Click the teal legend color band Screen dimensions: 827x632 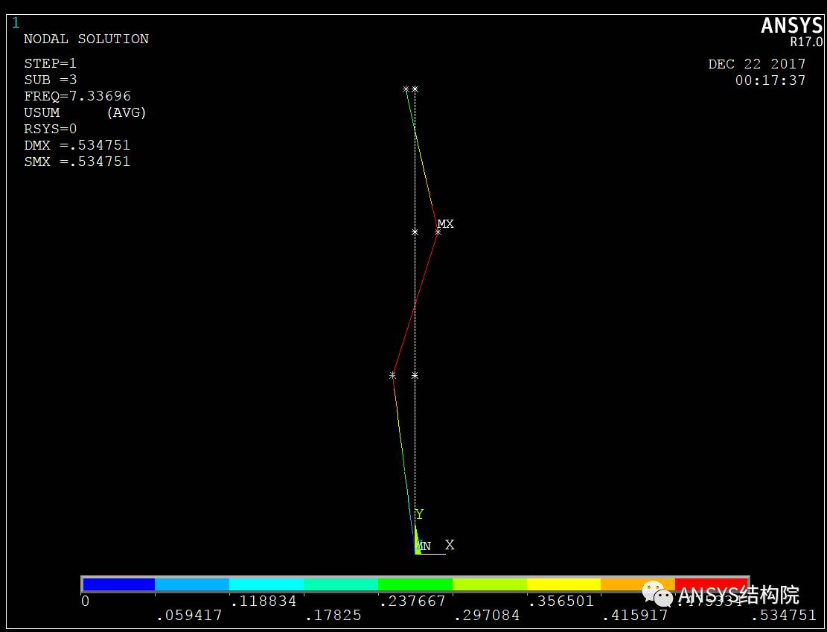(x=341, y=584)
